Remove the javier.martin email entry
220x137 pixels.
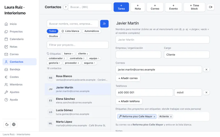coord(207,70)
